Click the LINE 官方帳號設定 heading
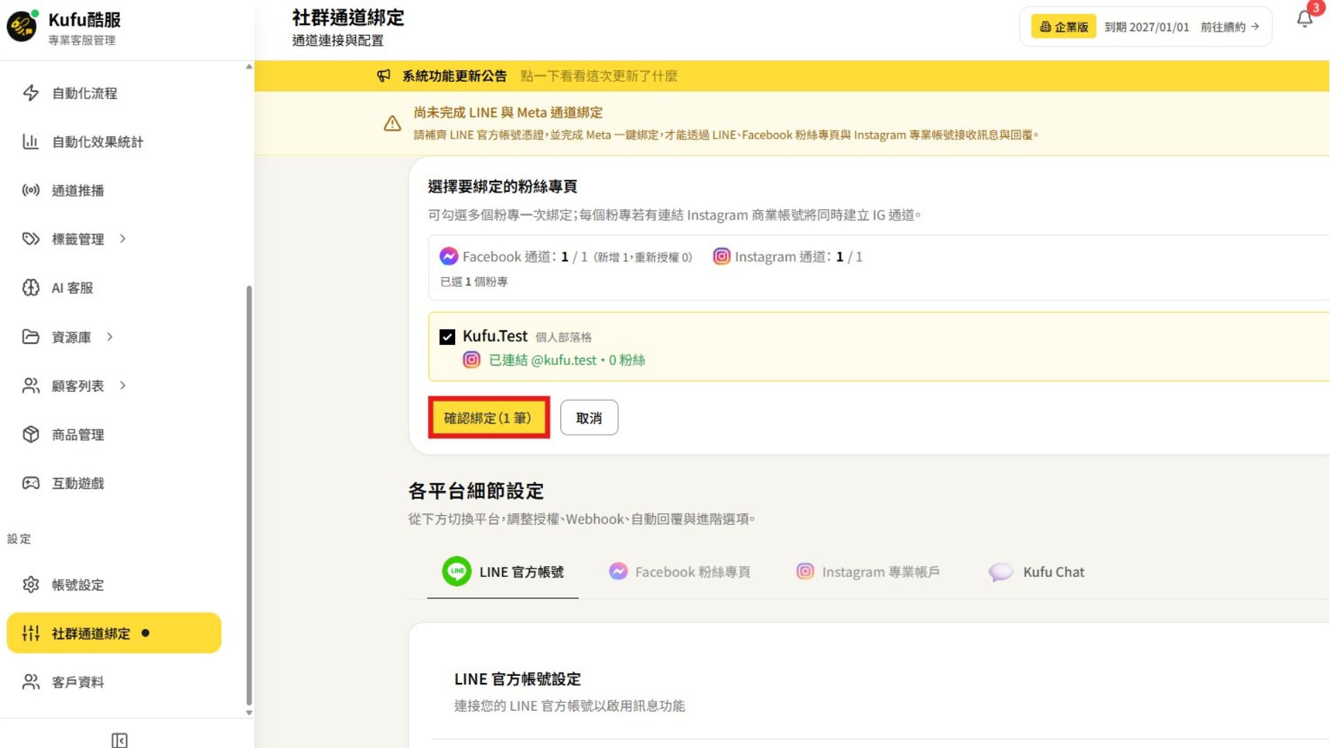This screenshot has height=748, width=1330. click(x=517, y=679)
